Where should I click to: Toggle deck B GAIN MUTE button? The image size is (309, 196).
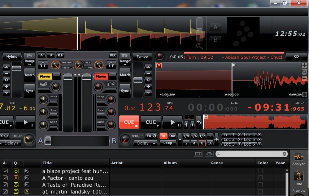point(111,90)
